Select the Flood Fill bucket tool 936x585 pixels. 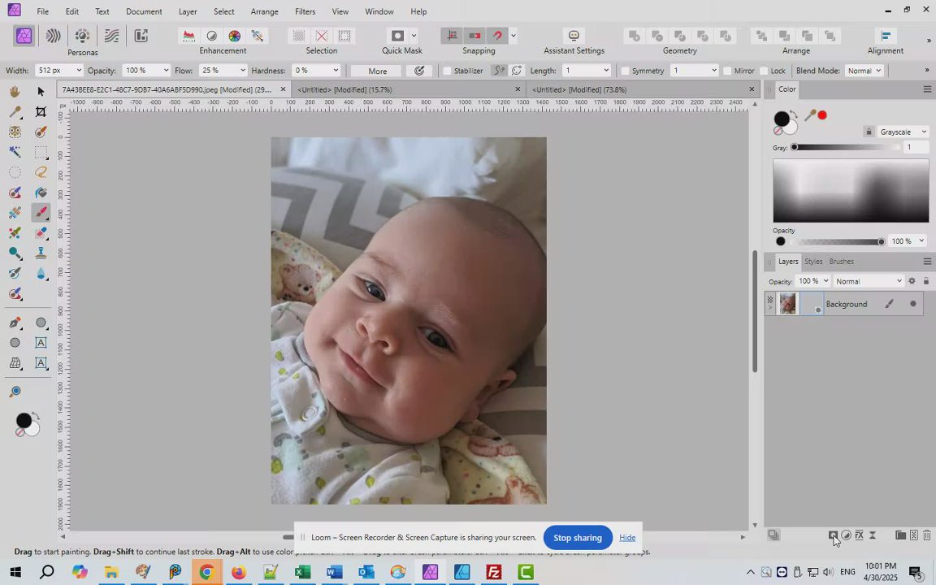click(41, 193)
